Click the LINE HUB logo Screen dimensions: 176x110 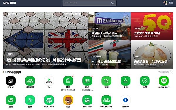9,3
